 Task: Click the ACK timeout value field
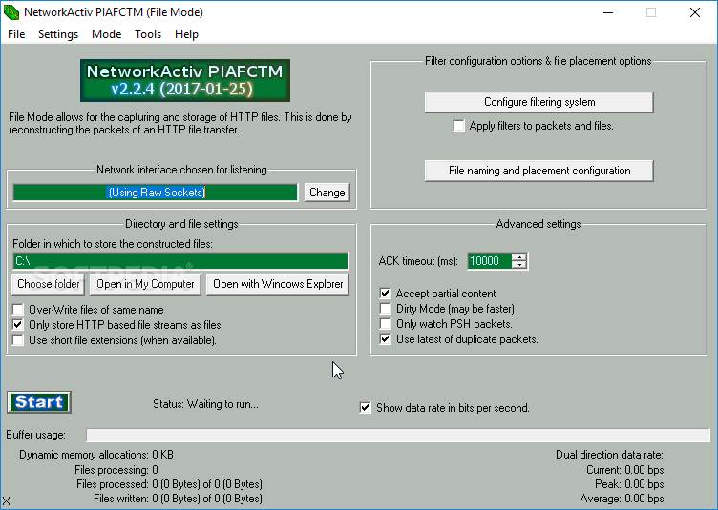(x=490, y=261)
